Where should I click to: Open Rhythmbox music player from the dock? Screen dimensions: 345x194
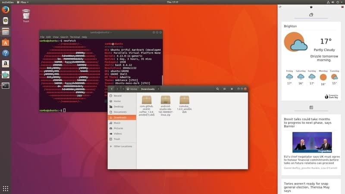(x=6, y=21)
